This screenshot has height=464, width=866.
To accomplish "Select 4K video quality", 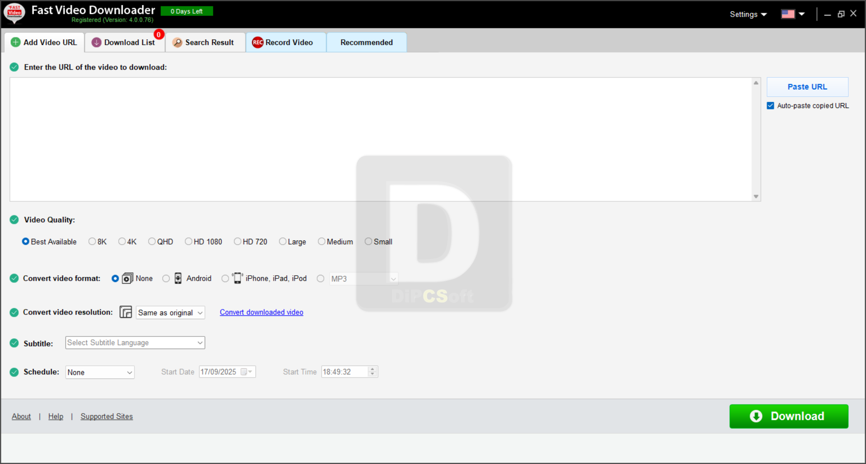I will pos(122,241).
